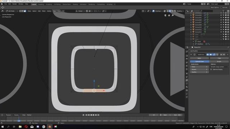Expand the Circle.005 outliner item

click(x=191, y=18)
